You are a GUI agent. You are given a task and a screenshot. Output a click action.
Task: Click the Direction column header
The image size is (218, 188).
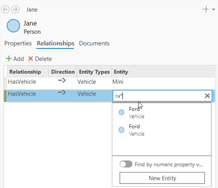pos(62,72)
